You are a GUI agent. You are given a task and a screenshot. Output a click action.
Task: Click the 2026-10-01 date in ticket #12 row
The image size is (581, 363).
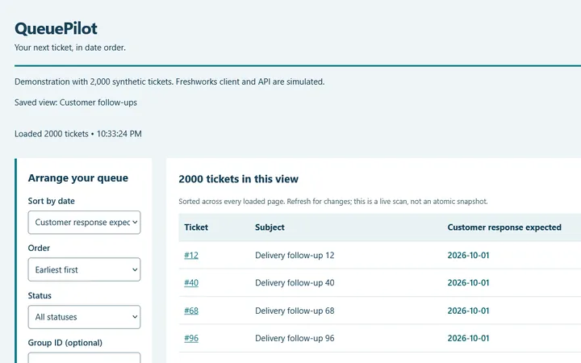click(x=468, y=255)
